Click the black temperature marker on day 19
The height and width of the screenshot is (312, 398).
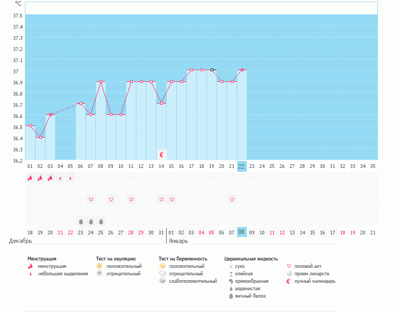[212, 70]
